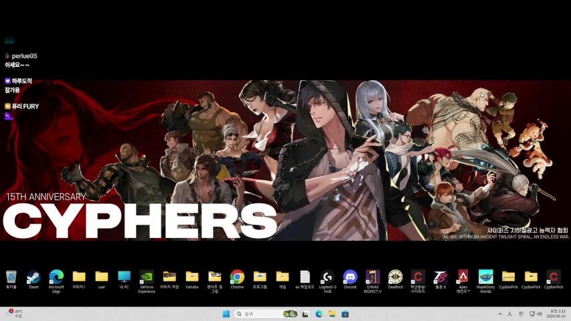This screenshot has height=321, width=571.
Task: Select the Yamaha folder
Action: click(x=192, y=279)
